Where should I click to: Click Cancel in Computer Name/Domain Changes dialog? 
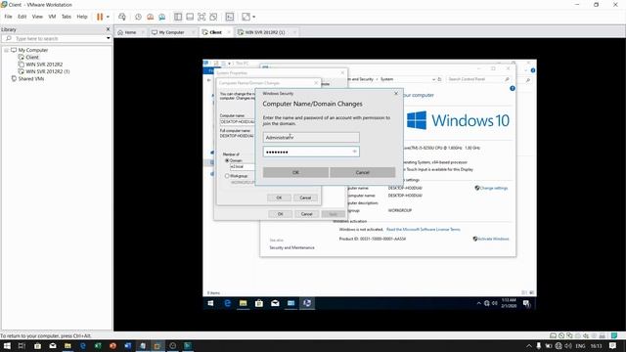tap(305, 198)
